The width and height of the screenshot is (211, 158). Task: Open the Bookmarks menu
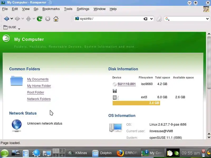coord(51,9)
